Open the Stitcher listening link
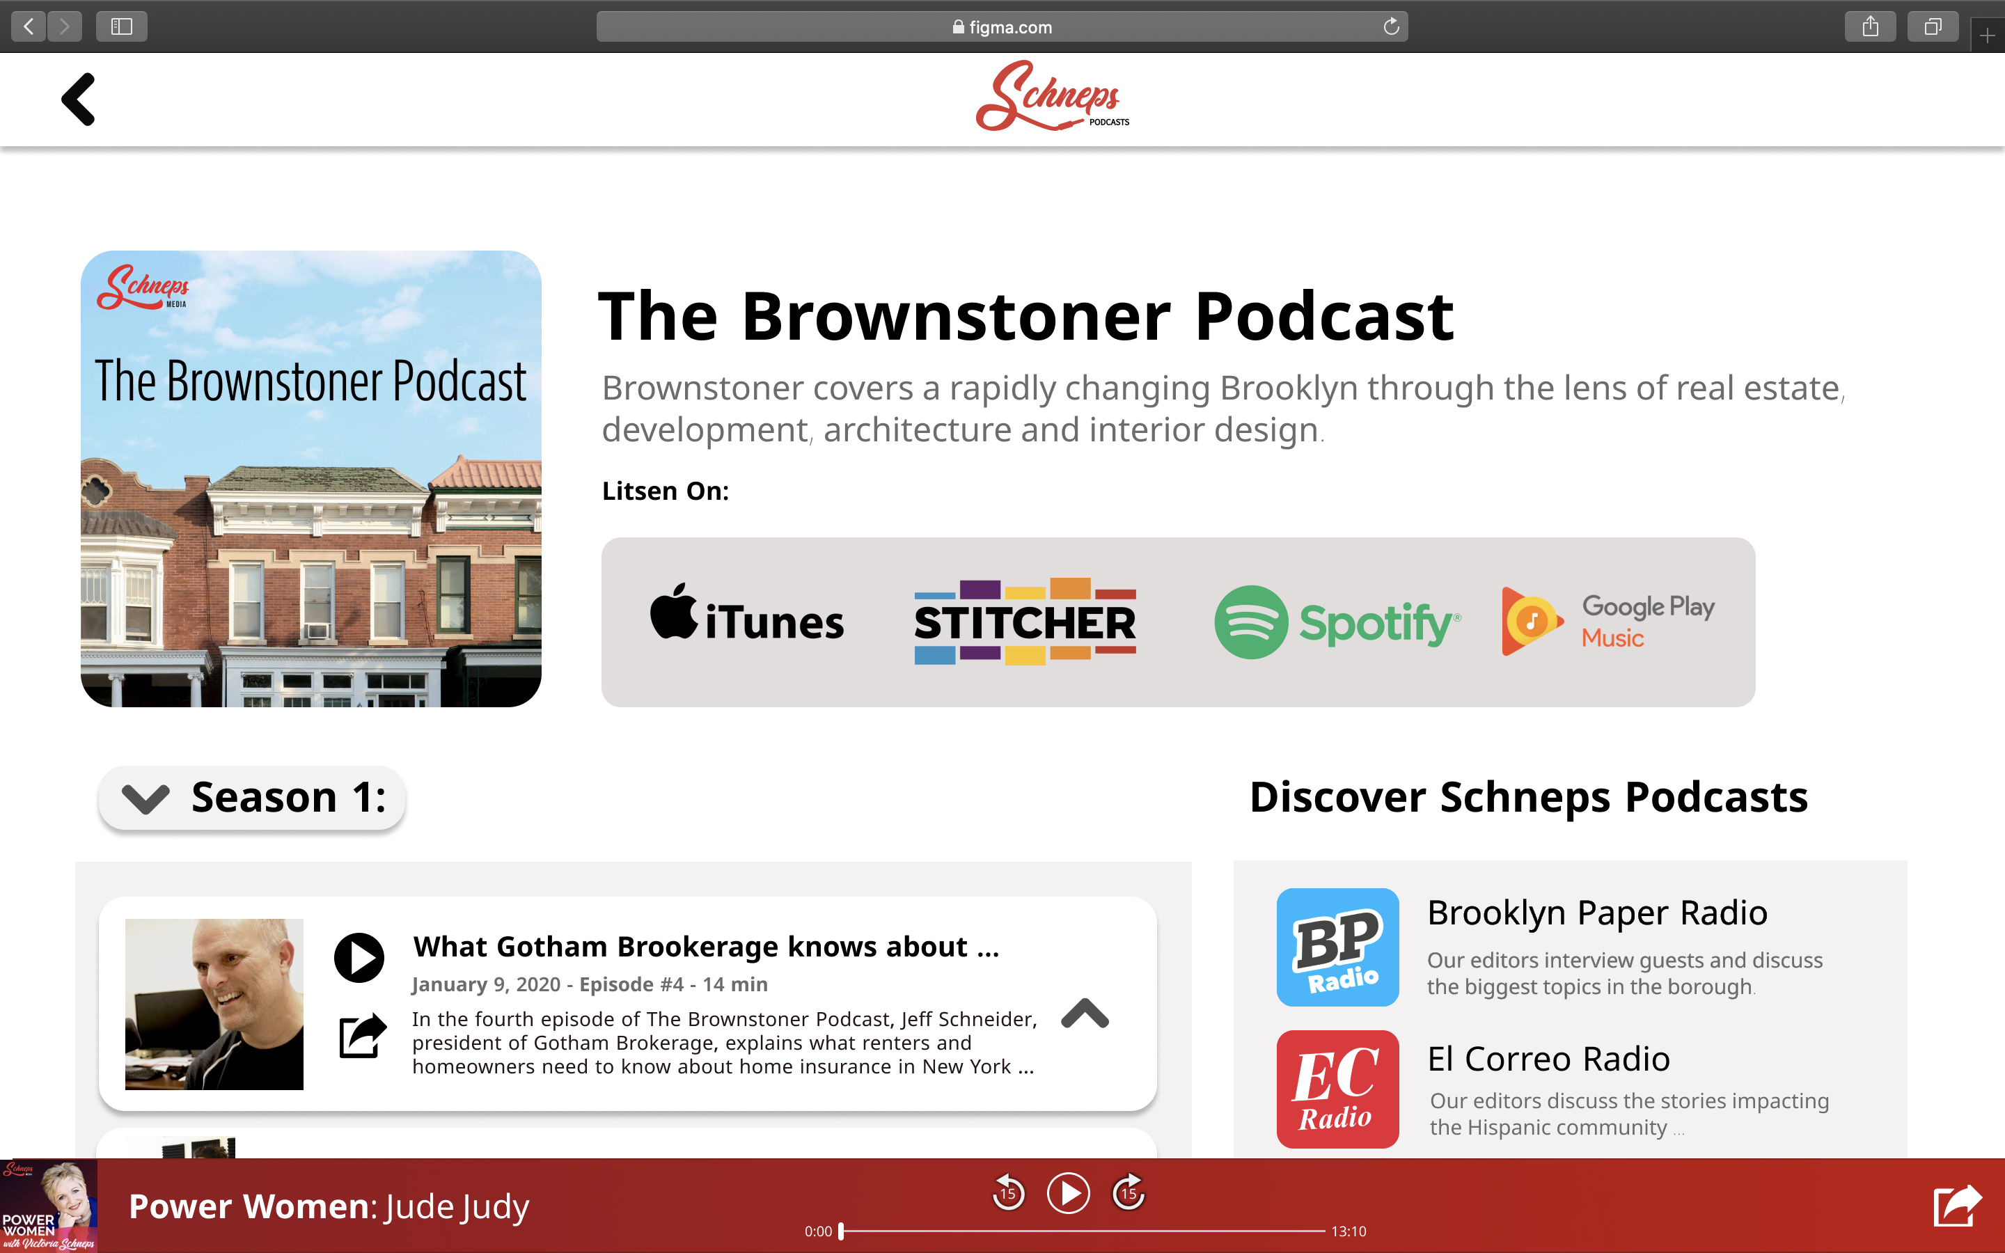2005x1253 pixels. (1025, 622)
